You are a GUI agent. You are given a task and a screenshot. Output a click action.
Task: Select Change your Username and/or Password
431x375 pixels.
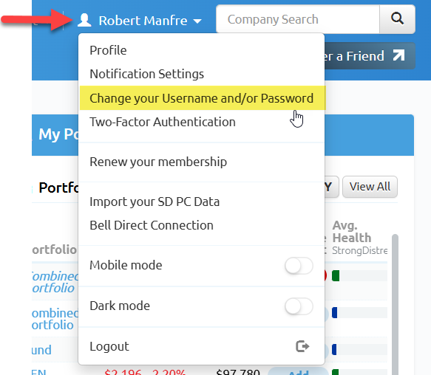(x=203, y=98)
